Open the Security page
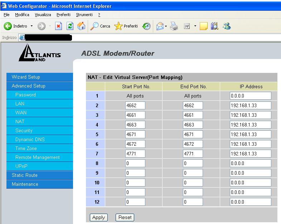281x224 pixels. (x=40, y=131)
